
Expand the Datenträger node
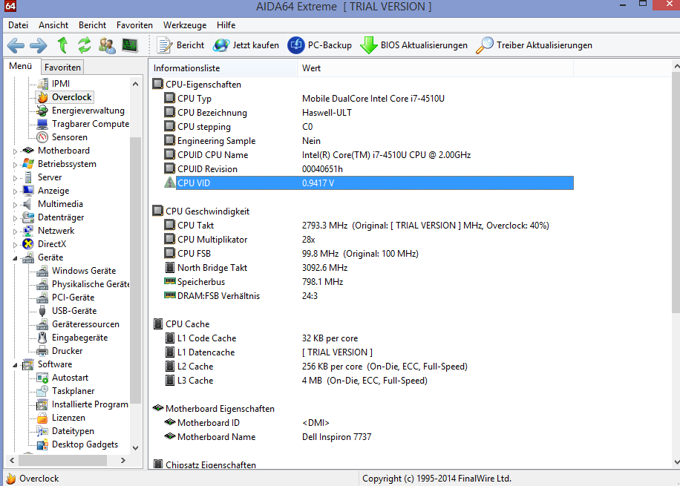click(x=15, y=218)
